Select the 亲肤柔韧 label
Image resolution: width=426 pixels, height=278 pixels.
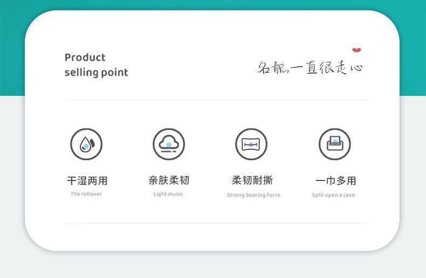[x=169, y=180]
